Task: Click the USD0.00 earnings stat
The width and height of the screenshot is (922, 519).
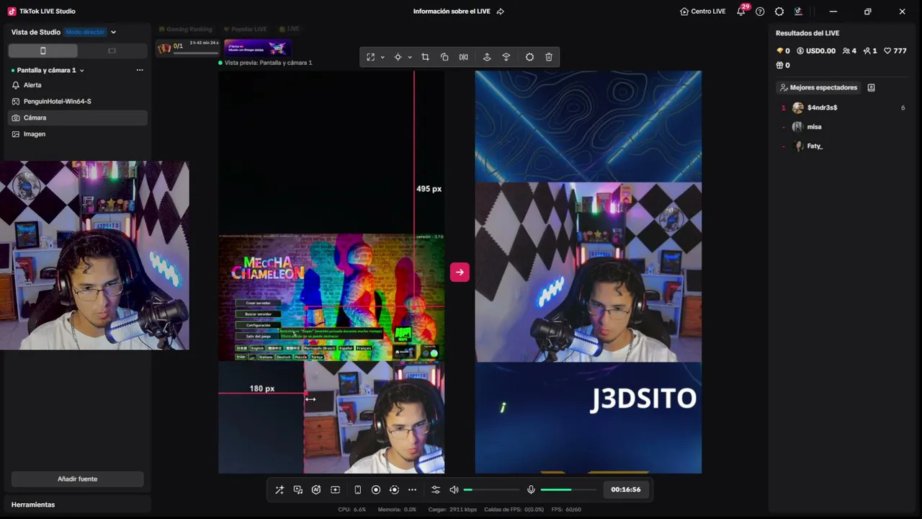Action: click(816, 51)
